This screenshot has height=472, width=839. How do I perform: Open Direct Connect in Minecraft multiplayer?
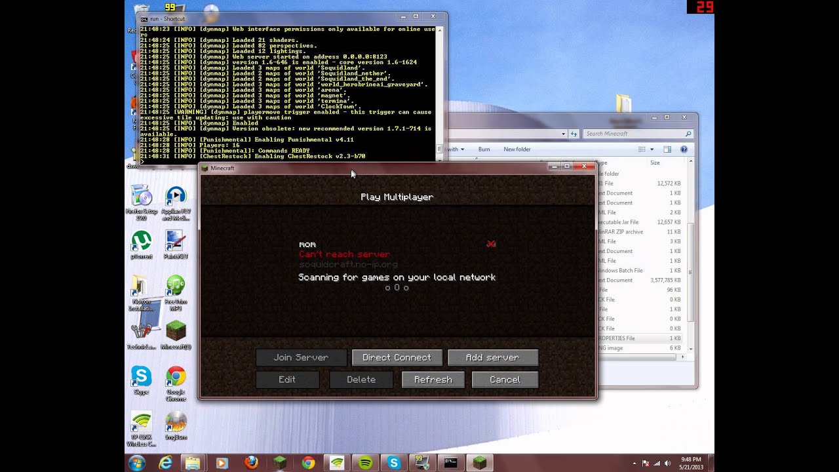coord(397,357)
